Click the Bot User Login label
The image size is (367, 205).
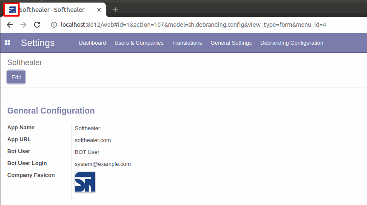pyautogui.click(x=27, y=163)
